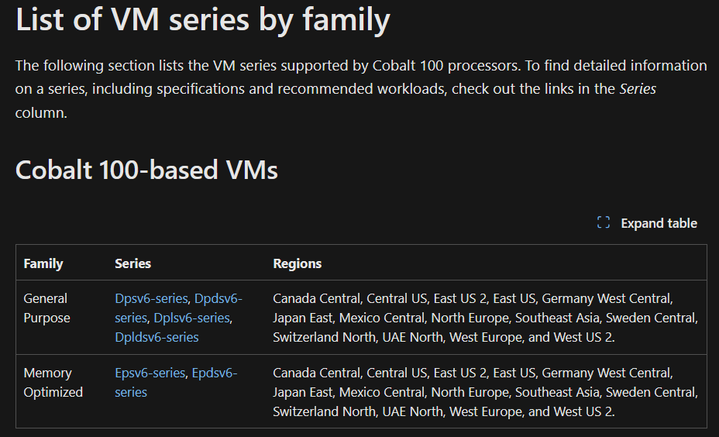Open the Dplsv6-series link
The height and width of the screenshot is (437, 719).
191,318
